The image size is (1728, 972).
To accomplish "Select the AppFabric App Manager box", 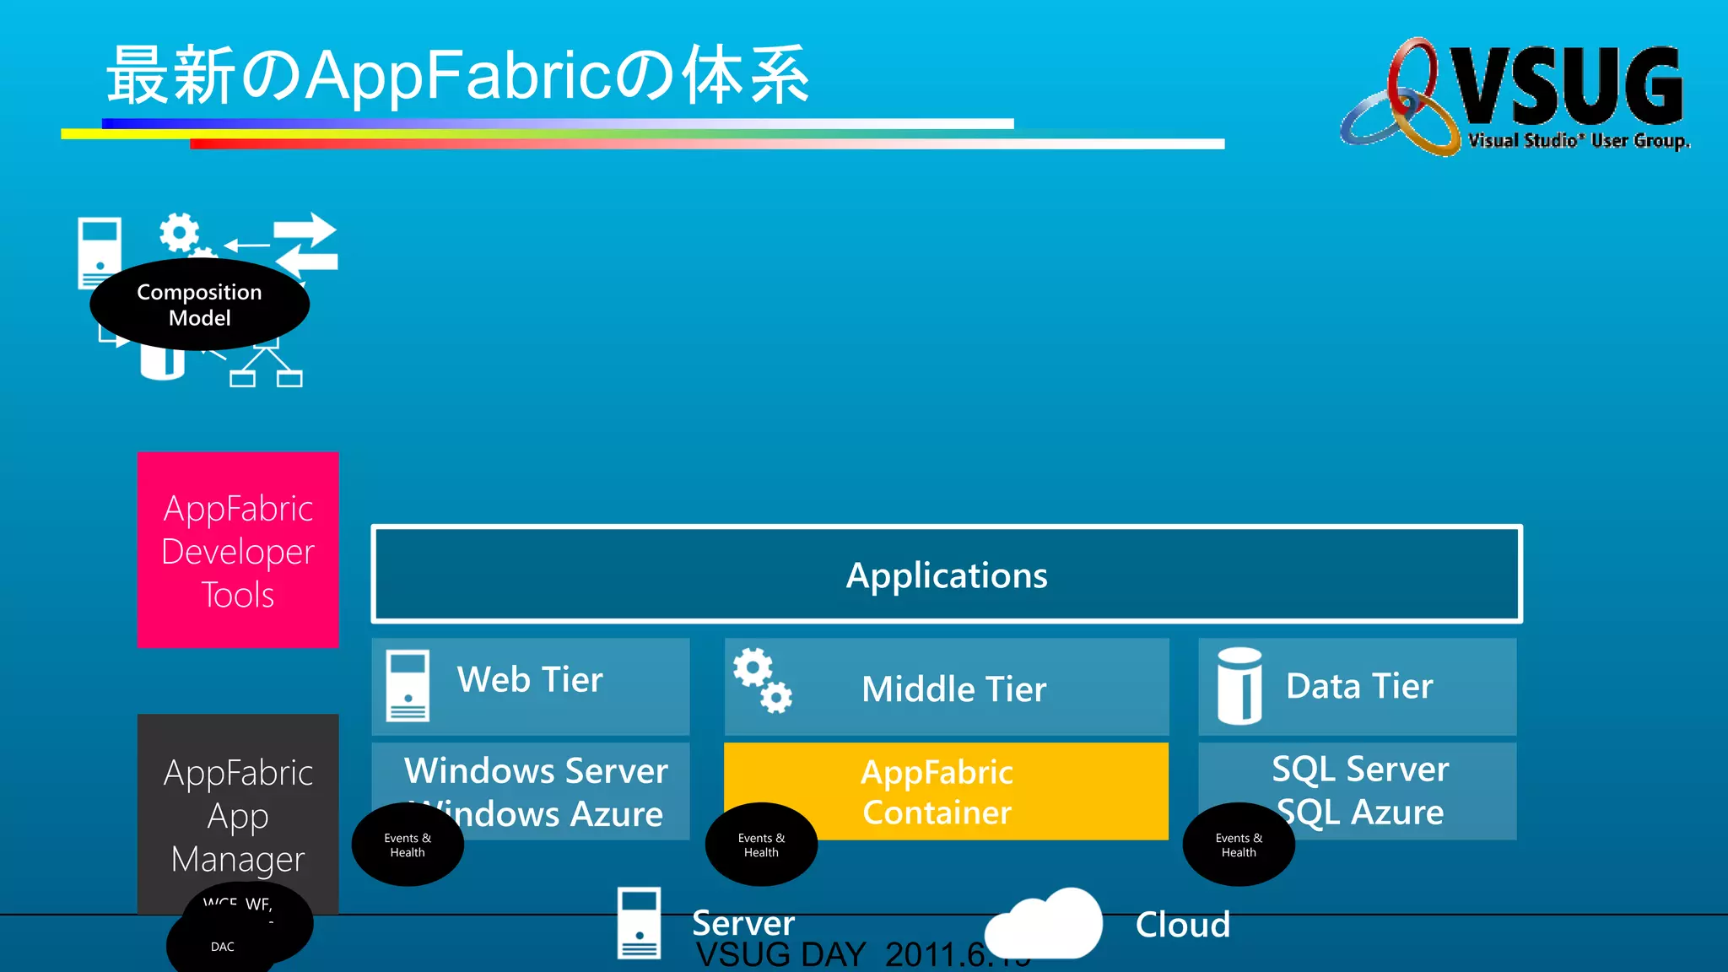I will [x=238, y=813].
